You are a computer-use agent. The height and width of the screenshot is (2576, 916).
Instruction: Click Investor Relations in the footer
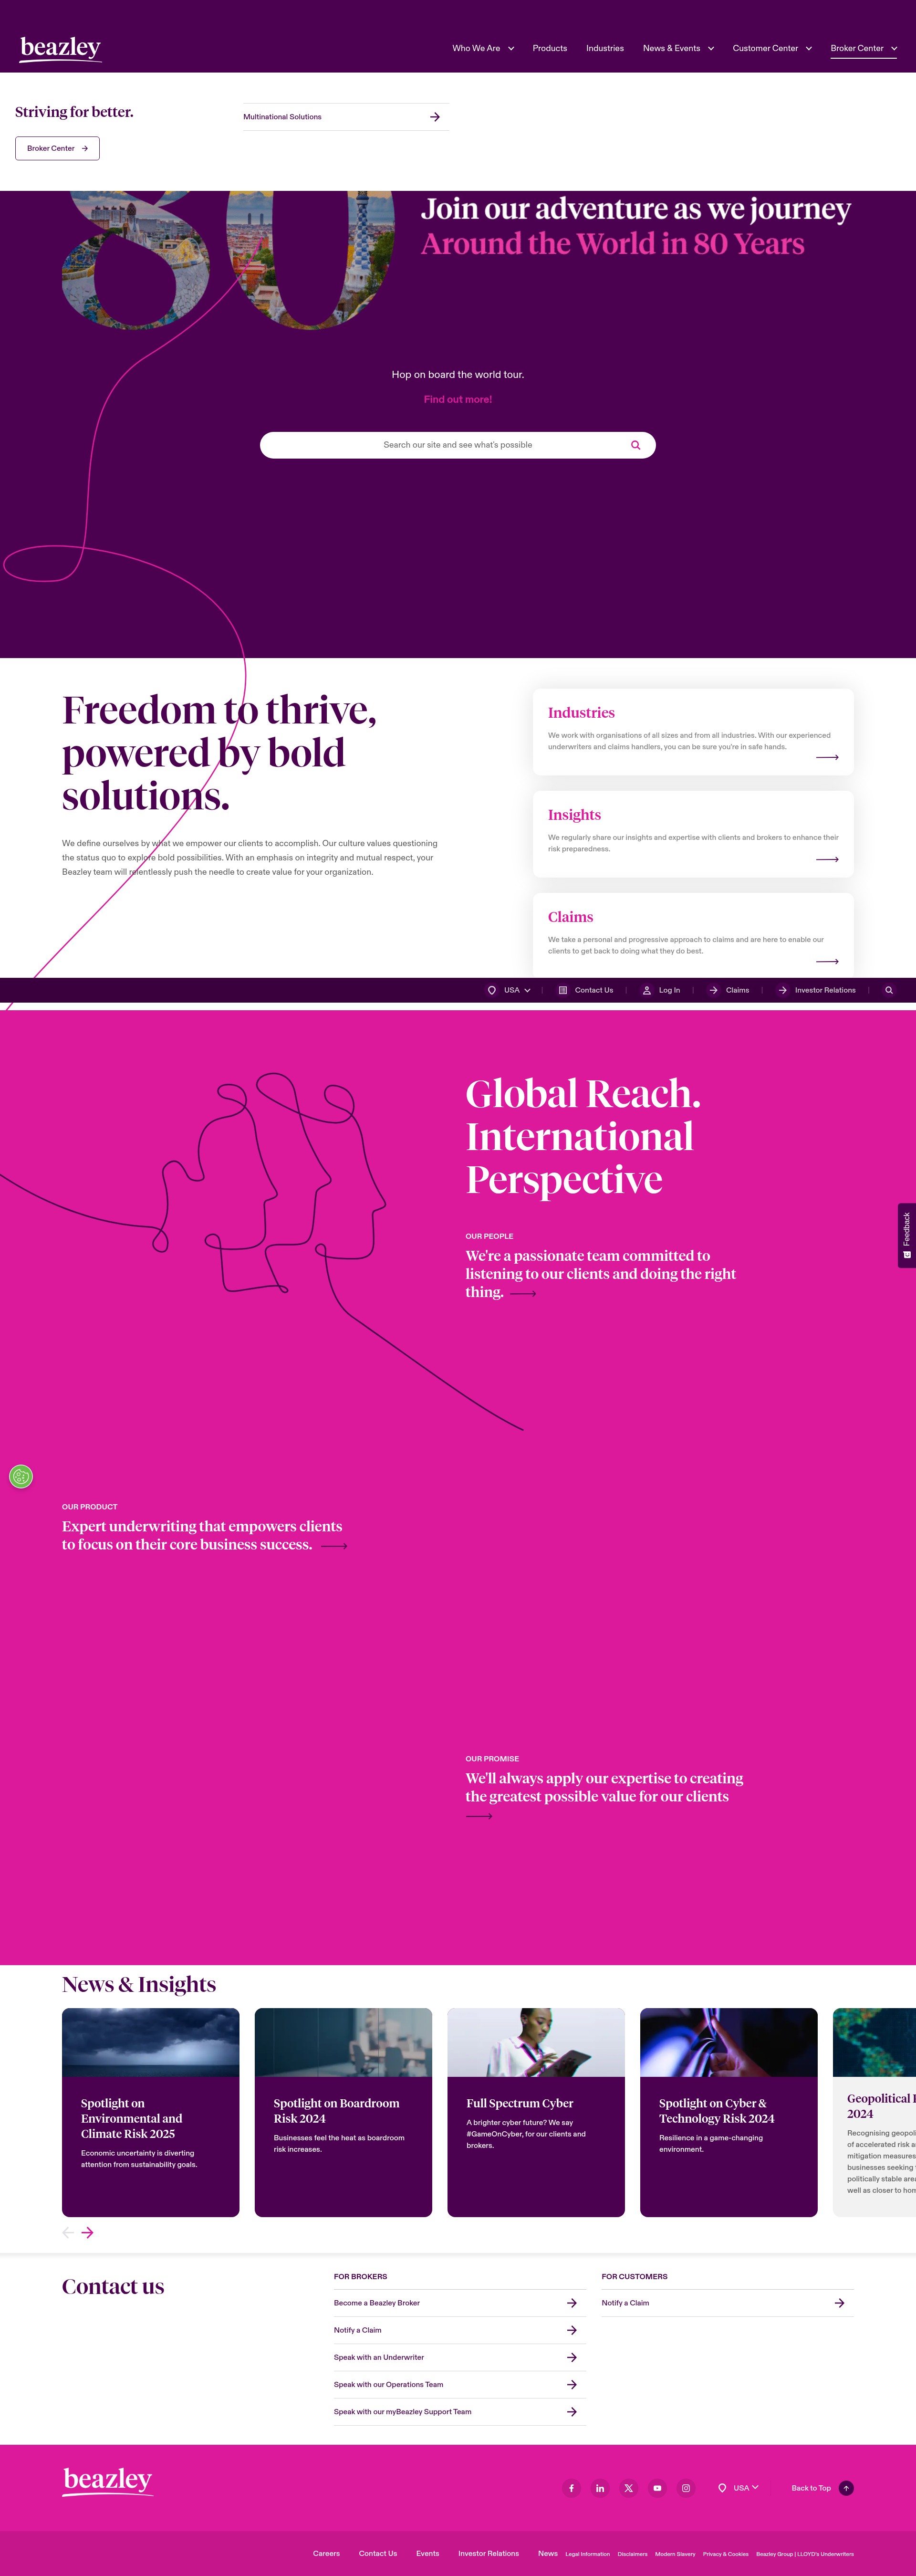pos(488,2553)
